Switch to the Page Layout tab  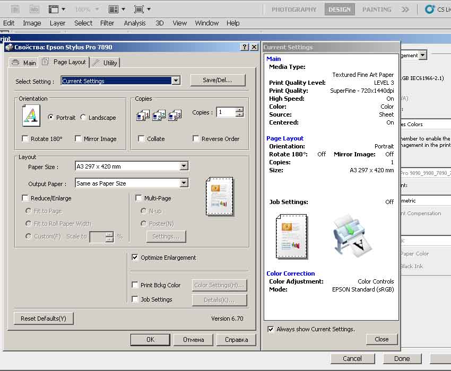coord(64,62)
